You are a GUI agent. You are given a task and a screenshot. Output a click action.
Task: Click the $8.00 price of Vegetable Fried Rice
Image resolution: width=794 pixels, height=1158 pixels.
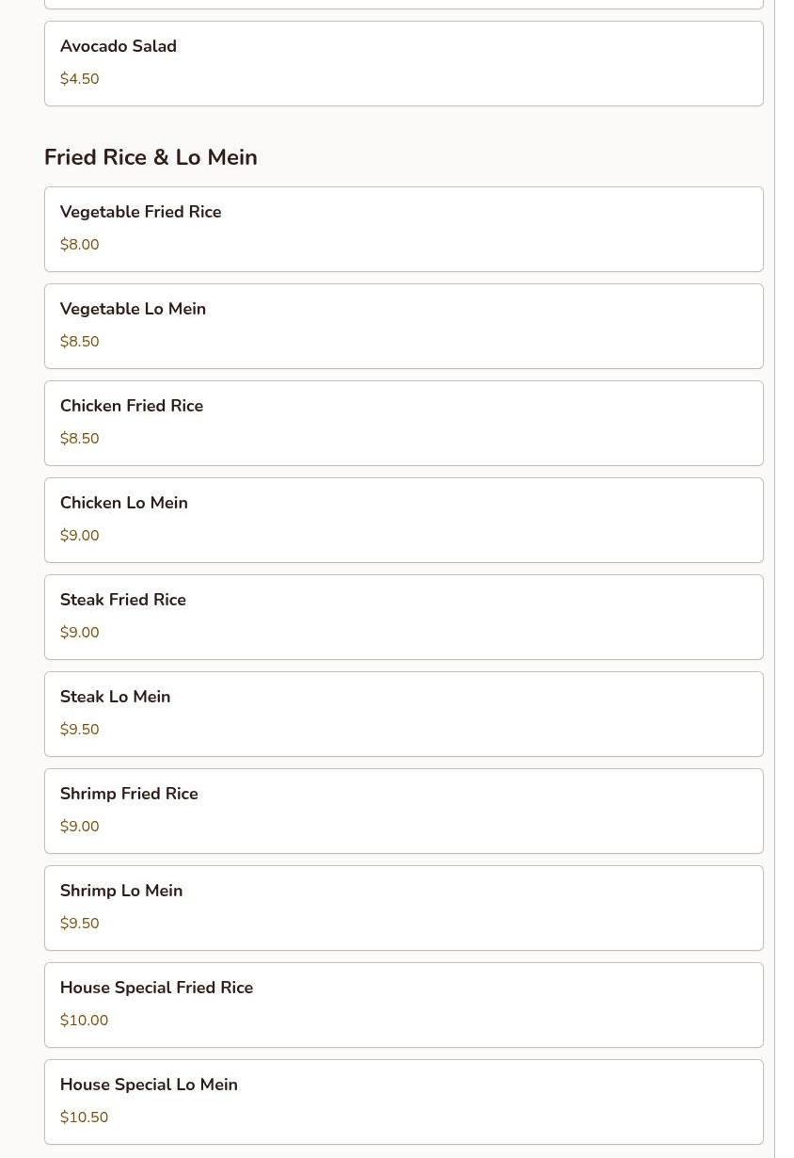[x=80, y=245]
